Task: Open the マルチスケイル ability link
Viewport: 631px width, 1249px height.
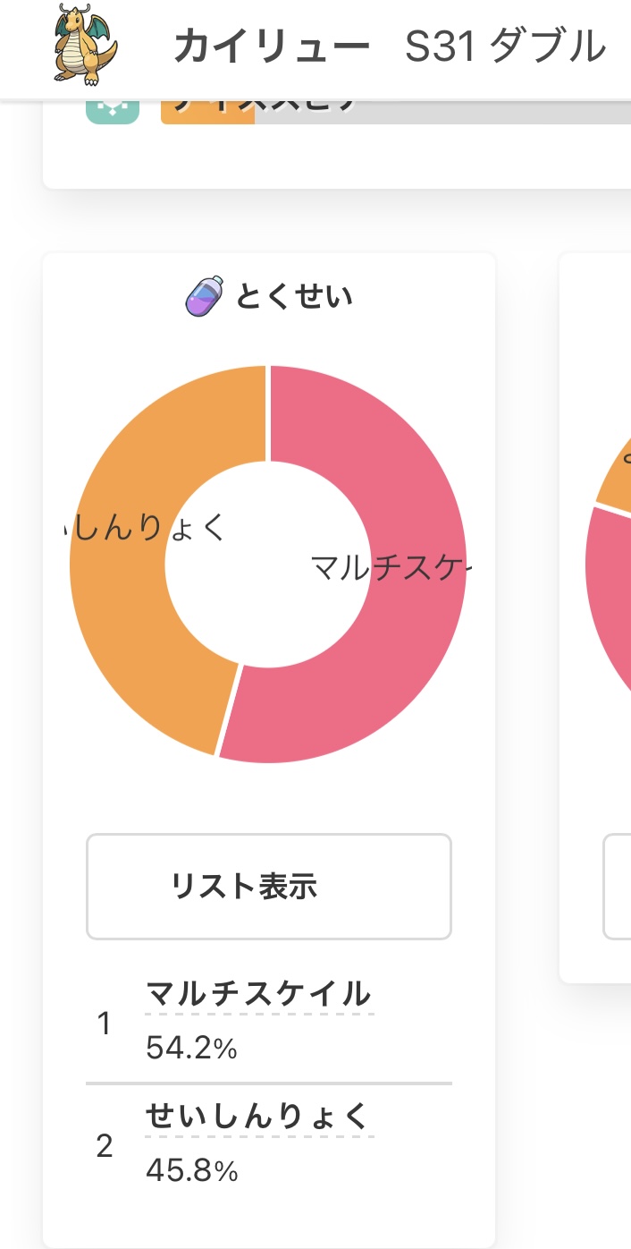Action: pos(258,994)
